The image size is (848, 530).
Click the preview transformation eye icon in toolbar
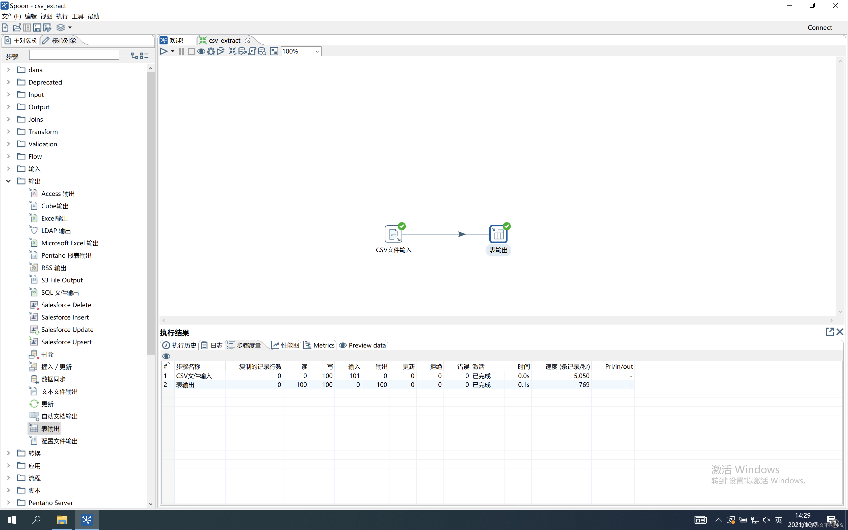point(201,51)
